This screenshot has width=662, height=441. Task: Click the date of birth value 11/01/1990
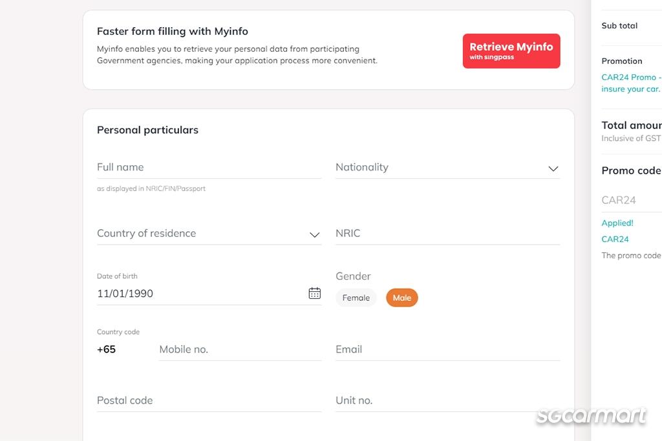125,294
